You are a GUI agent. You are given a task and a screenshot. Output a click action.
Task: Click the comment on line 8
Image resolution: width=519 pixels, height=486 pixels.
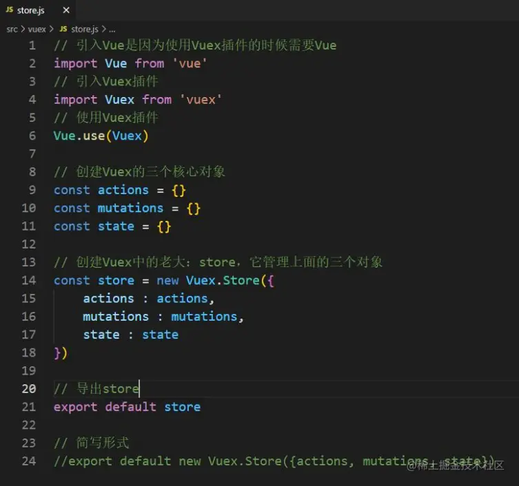click(139, 172)
